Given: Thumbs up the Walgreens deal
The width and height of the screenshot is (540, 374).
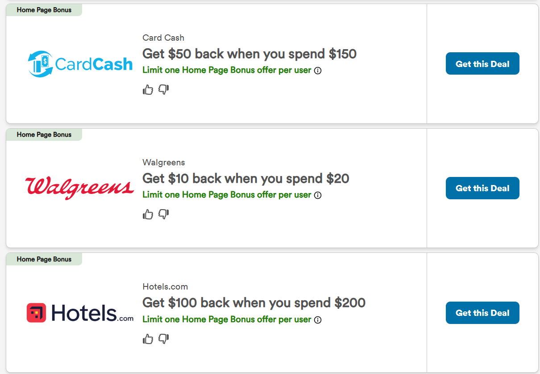Looking at the screenshot, I should 148,214.
